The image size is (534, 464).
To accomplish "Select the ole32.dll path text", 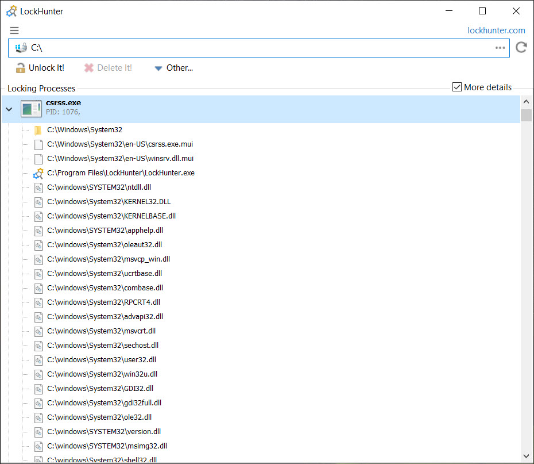I will [99, 417].
